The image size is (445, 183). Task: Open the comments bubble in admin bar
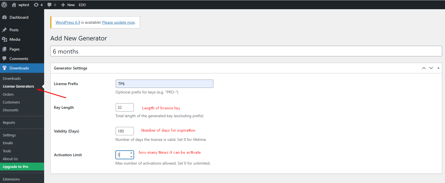49,5
